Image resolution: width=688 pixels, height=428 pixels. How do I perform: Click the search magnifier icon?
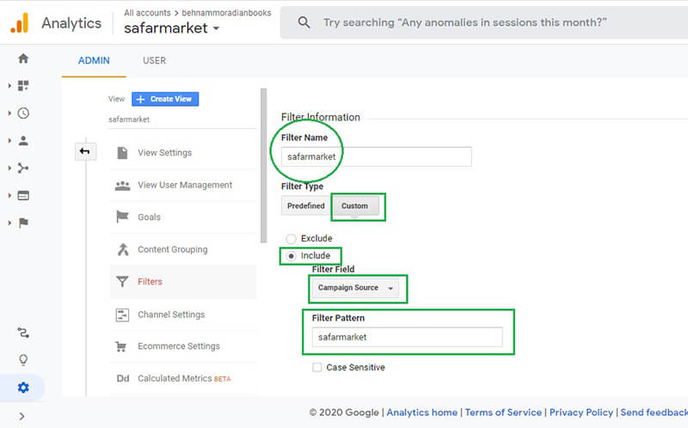click(x=304, y=23)
